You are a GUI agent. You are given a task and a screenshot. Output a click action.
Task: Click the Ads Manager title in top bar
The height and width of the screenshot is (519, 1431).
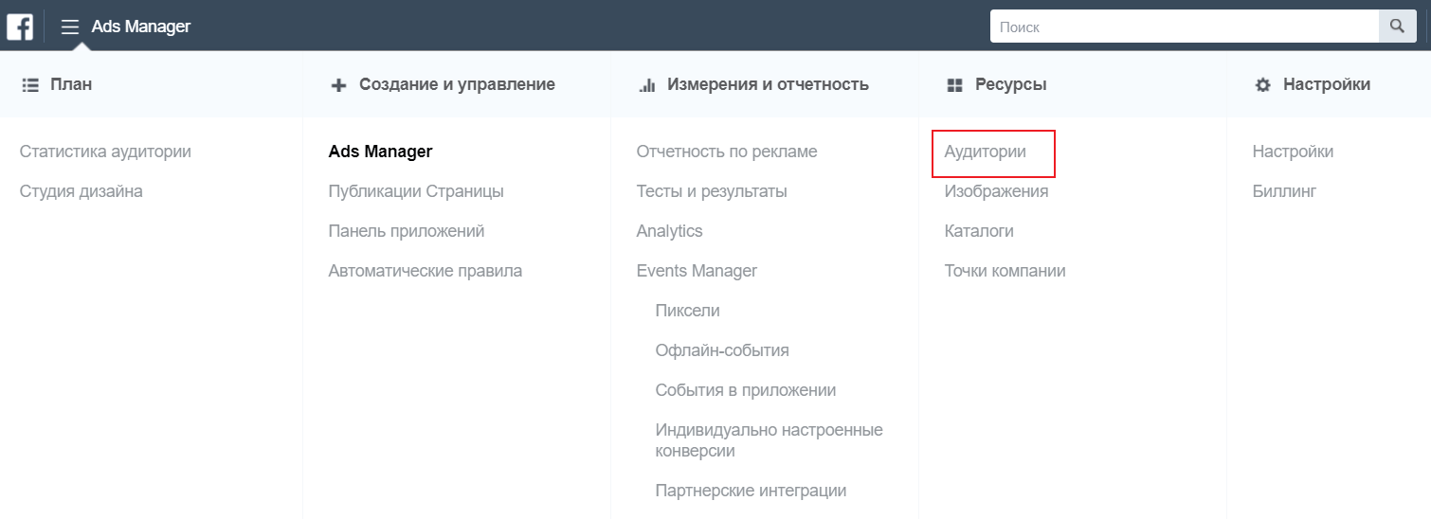tap(141, 27)
